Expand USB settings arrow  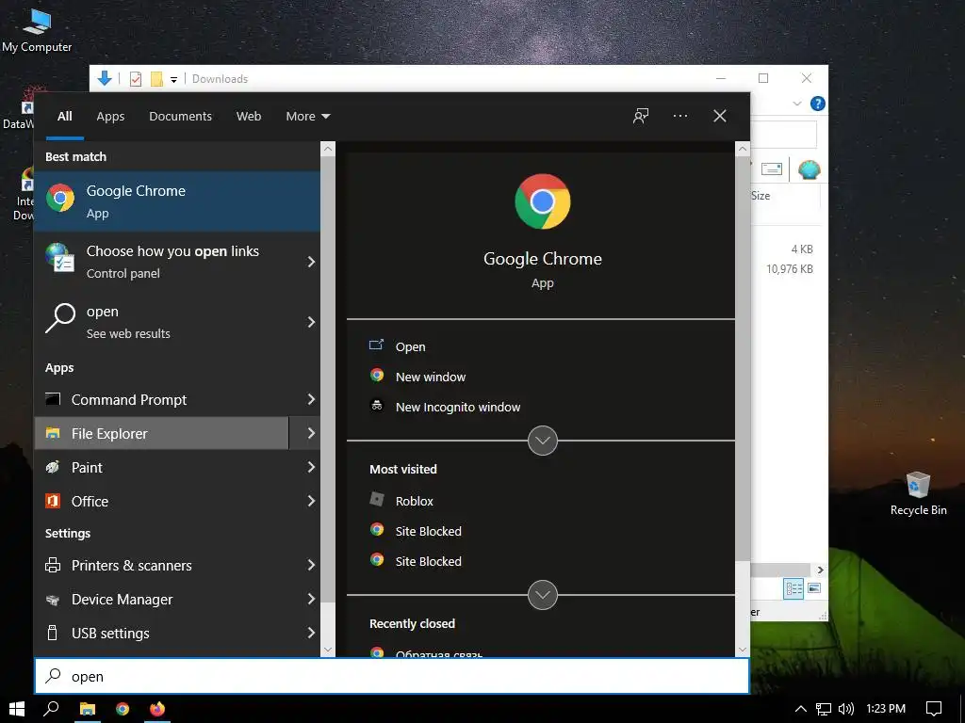(311, 633)
